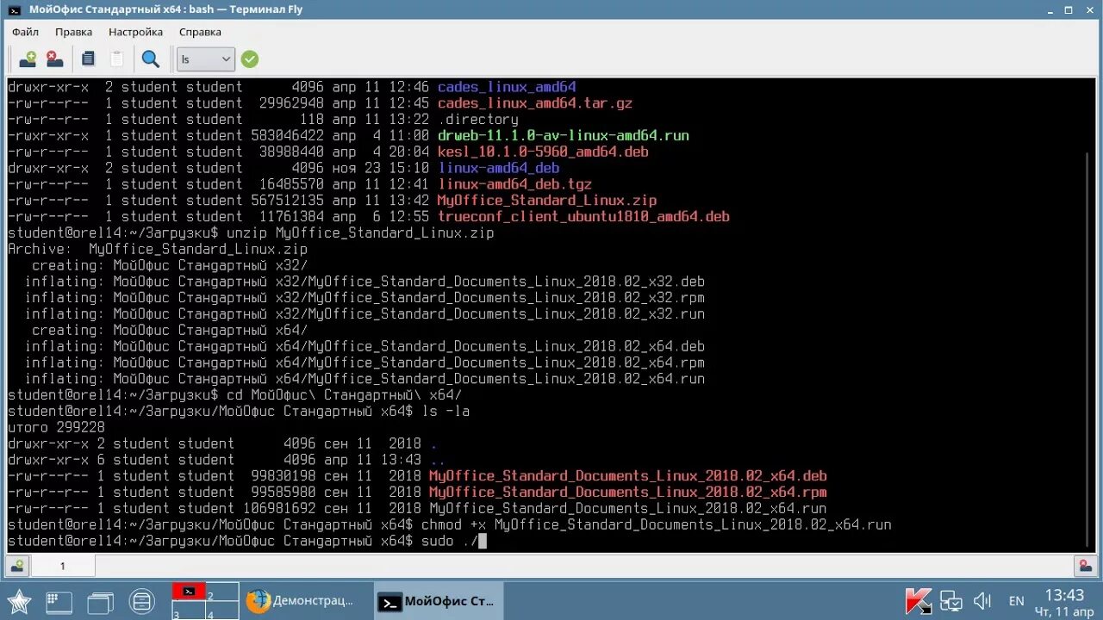
Task: Close the current tab via toolbar icon
Action: 55,59
